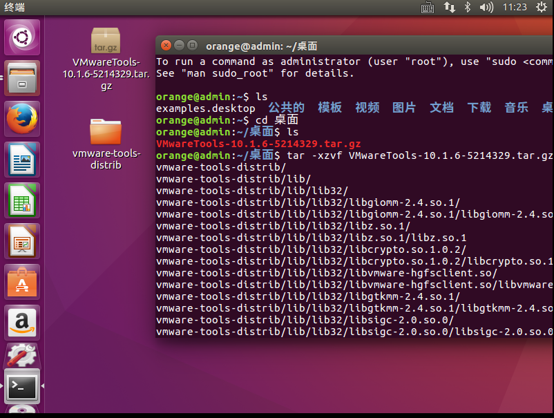554x418 pixels.
Task: Open the Amazon launcher icon
Action: pos(22,323)
